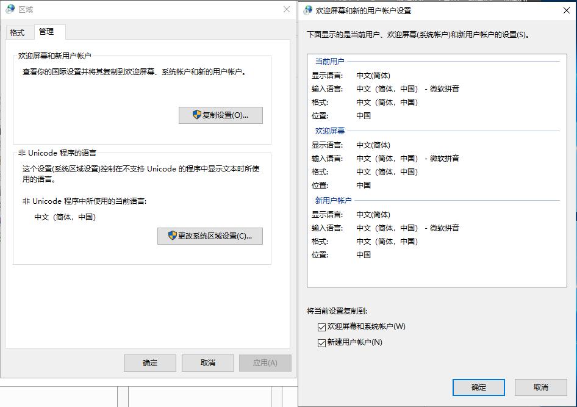
Task: Click the 欢迎屏幕 section heading
Action: coord(330,131)
